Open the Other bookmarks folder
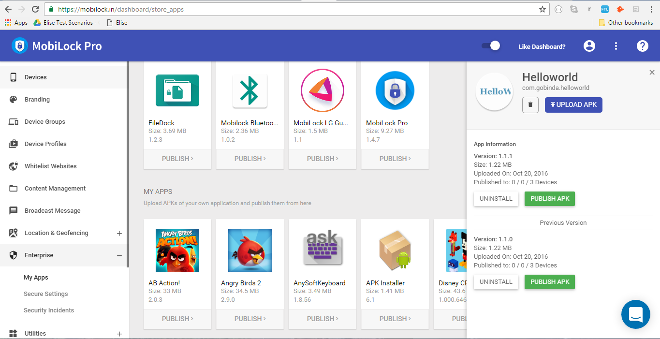 click(626, 23)
